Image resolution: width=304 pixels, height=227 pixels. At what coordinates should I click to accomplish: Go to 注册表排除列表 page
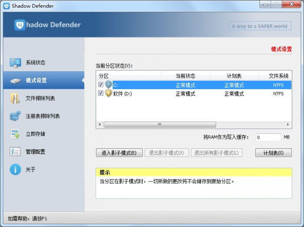tap(43, 116)
